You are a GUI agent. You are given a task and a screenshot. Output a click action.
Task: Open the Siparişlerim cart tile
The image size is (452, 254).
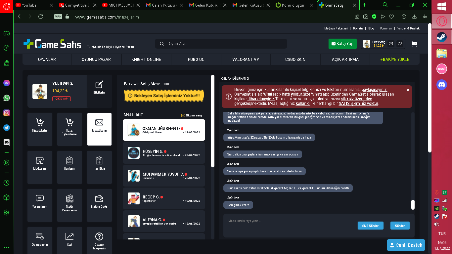40,129
